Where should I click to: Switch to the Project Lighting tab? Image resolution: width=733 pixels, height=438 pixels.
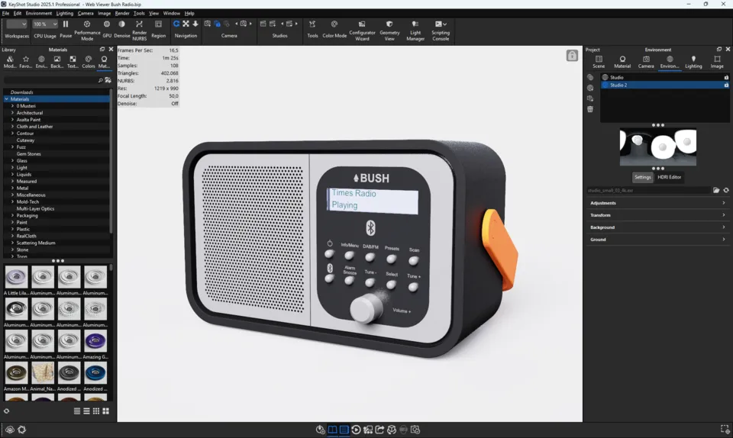[693, 62]
